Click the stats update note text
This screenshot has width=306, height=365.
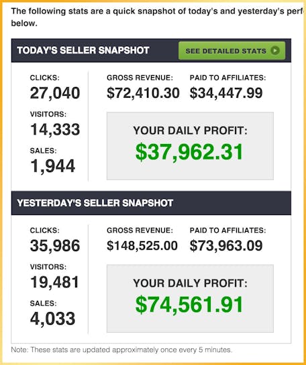[x=121, y=350]
